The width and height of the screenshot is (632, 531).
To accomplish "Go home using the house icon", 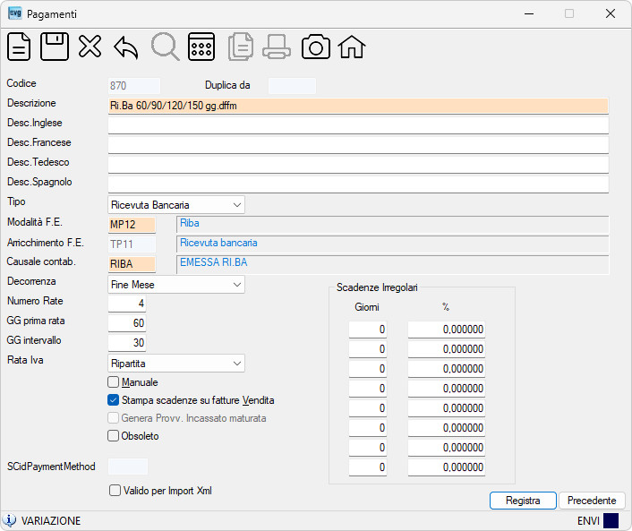I will tap(352, 47).
